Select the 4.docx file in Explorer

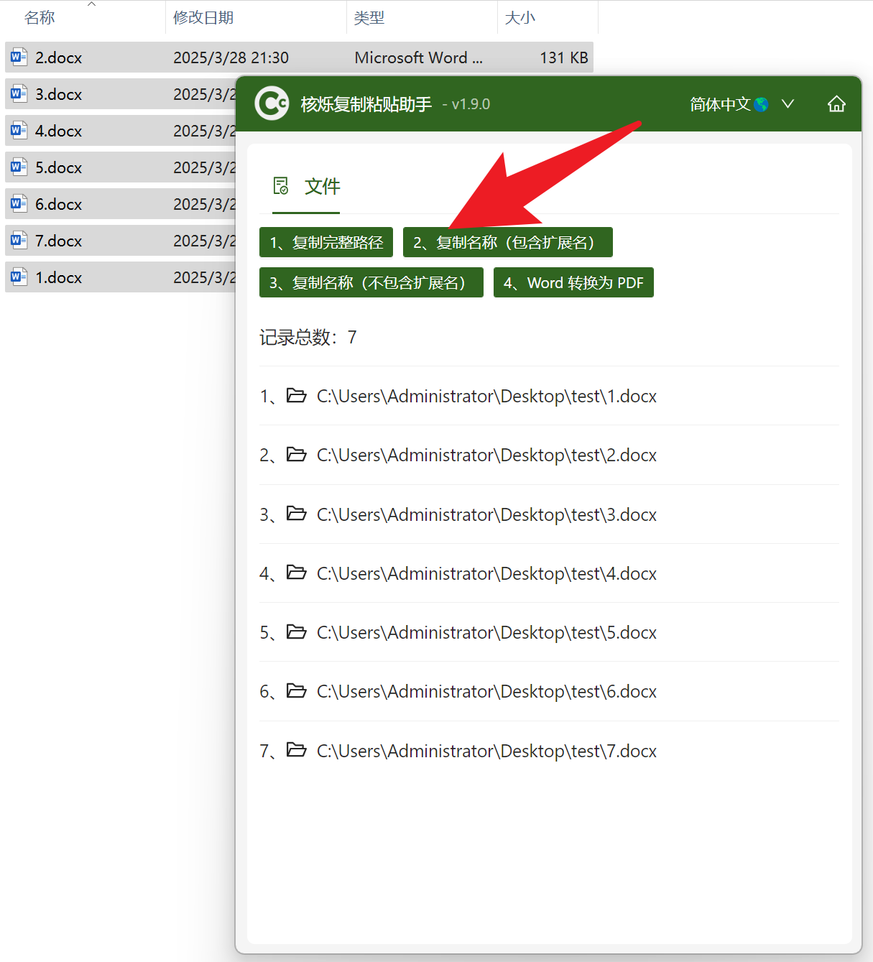(x=59, y=131)
